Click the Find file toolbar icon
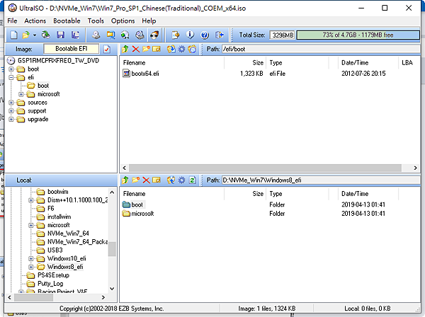 (176, 35)
